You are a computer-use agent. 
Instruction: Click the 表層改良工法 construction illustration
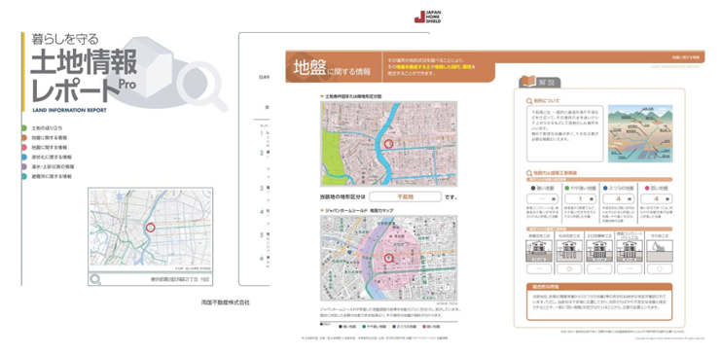click(538, 251)
